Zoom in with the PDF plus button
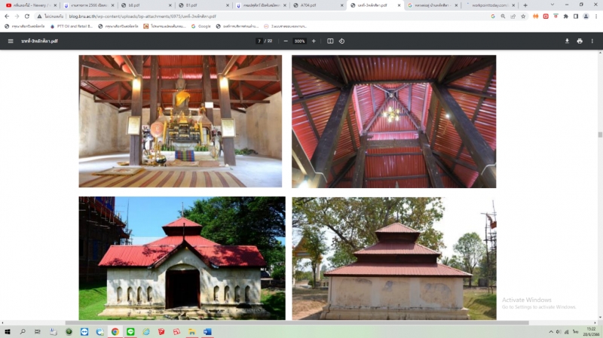 pyautogui.click(x=314, y=41)
